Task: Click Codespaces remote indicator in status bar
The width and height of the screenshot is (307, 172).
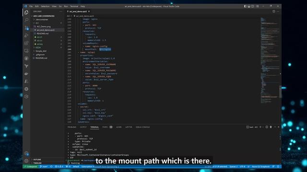Action: (x=31, y=167)
